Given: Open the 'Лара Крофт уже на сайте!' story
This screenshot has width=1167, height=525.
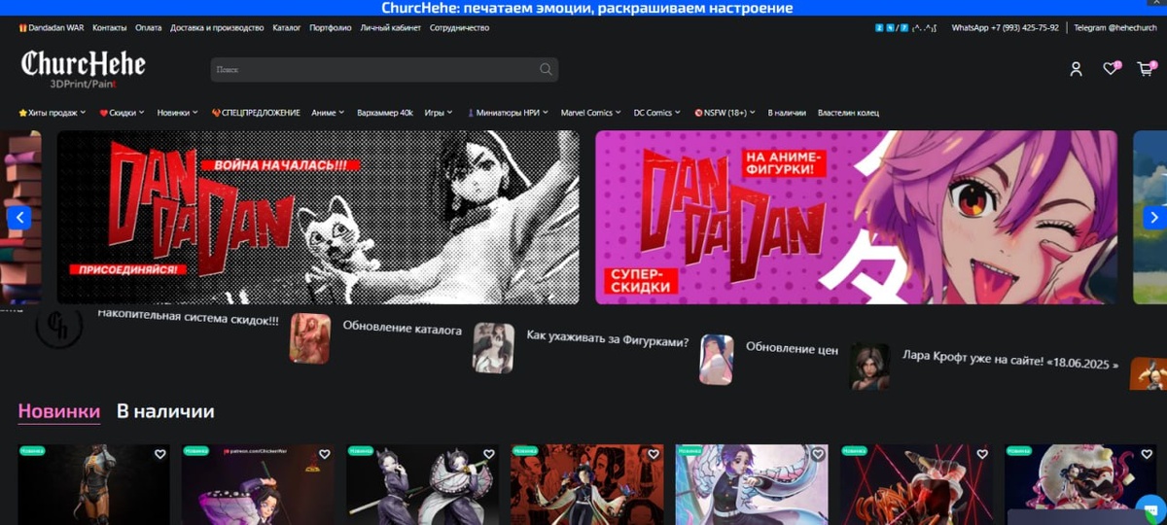Looking at the screenshot, I should 1010,359.
